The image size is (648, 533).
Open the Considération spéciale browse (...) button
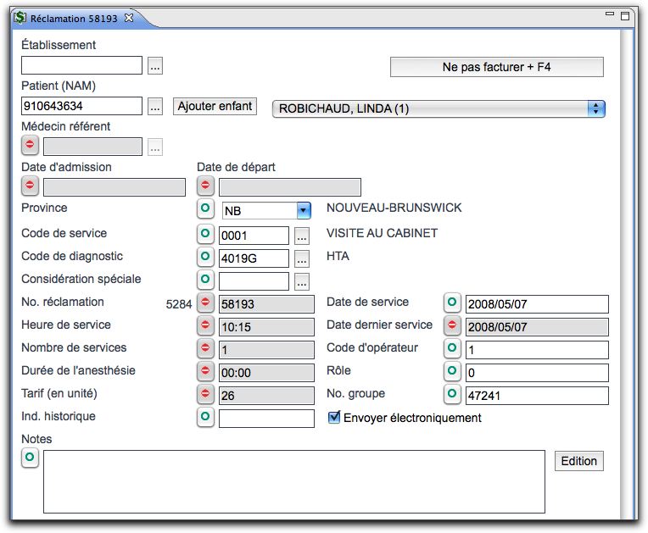302,281
